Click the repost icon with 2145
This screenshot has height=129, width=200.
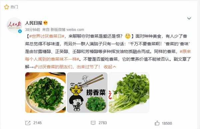28,123
